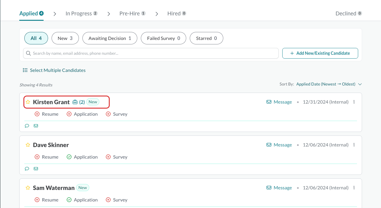Click the 12/31/2024 (Internal) date
Viewport: 381px width, 208px height.
(326, 102)
